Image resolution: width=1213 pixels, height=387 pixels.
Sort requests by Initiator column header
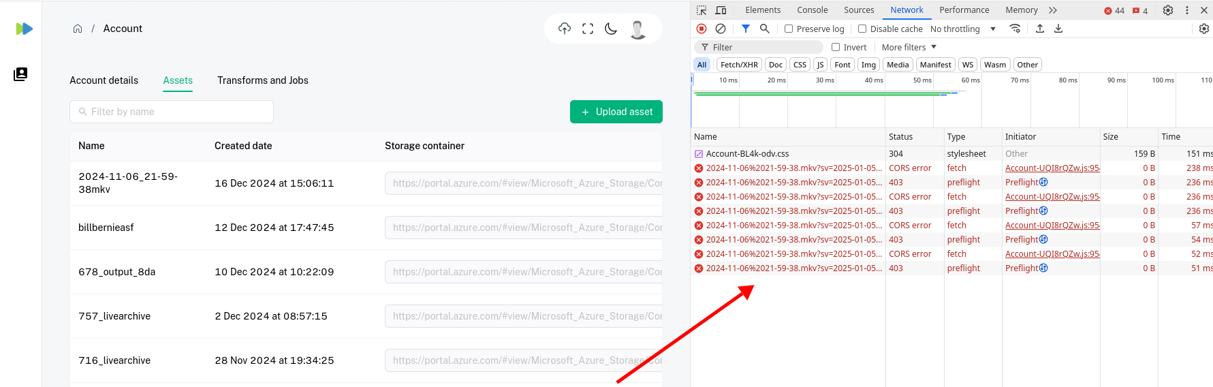point(1050,137)
